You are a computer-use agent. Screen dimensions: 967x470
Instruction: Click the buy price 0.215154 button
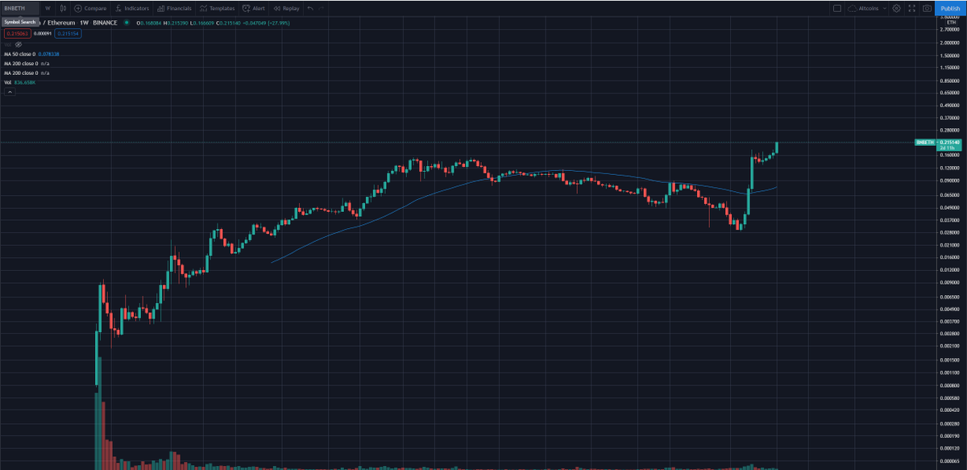pos(68,34)
